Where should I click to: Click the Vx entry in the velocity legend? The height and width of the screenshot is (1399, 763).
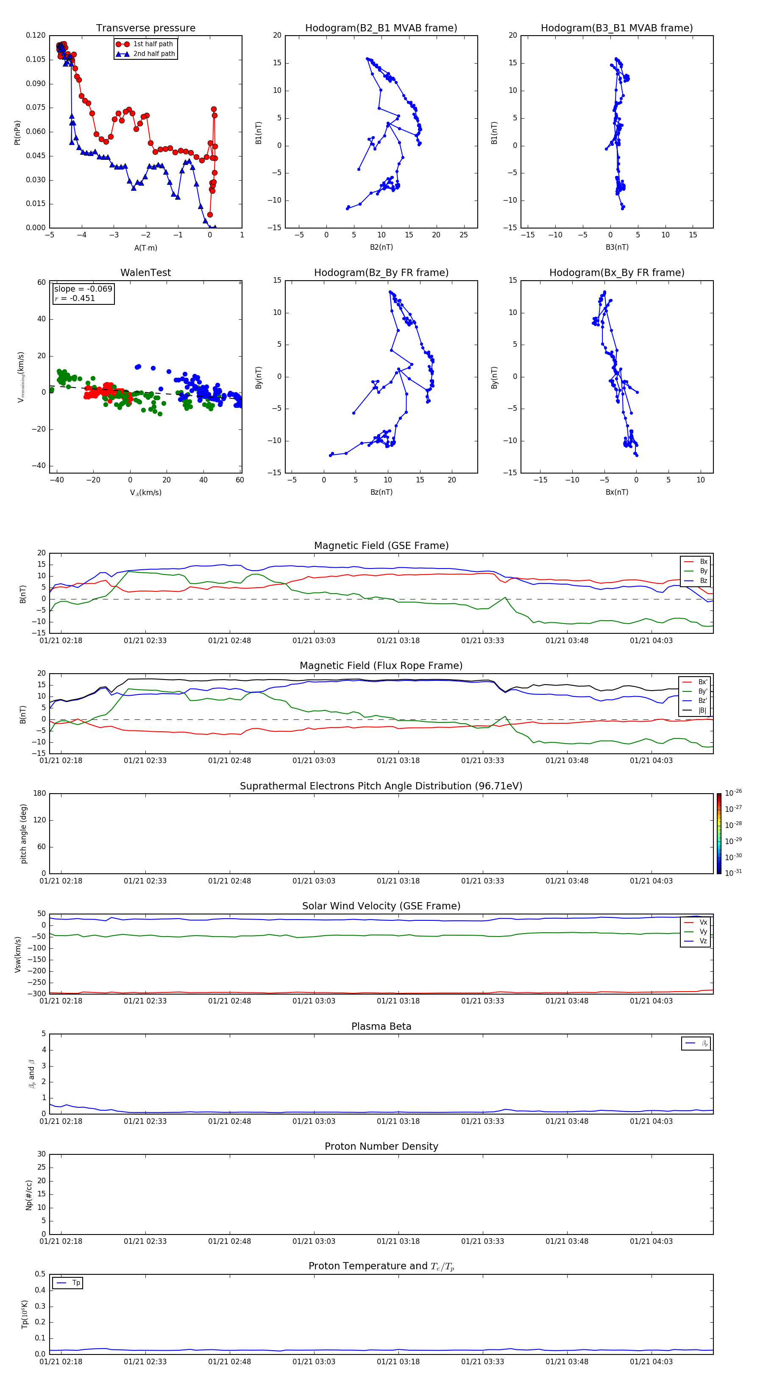696,923
